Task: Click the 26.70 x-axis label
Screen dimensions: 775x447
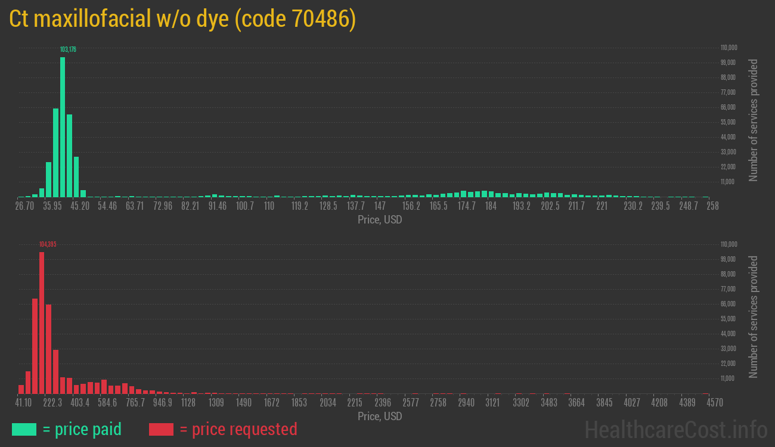Action: pyautogui.click(x=24, y=206)
